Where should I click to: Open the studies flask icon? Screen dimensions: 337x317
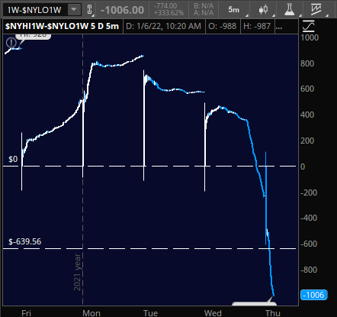pos(290,10)
